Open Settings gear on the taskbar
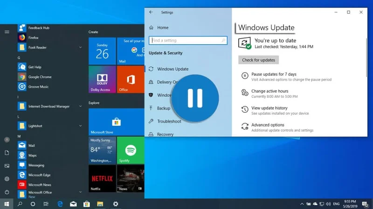This screenshot has width=373, height=209. pyautogui.click(x=116, y=204)
